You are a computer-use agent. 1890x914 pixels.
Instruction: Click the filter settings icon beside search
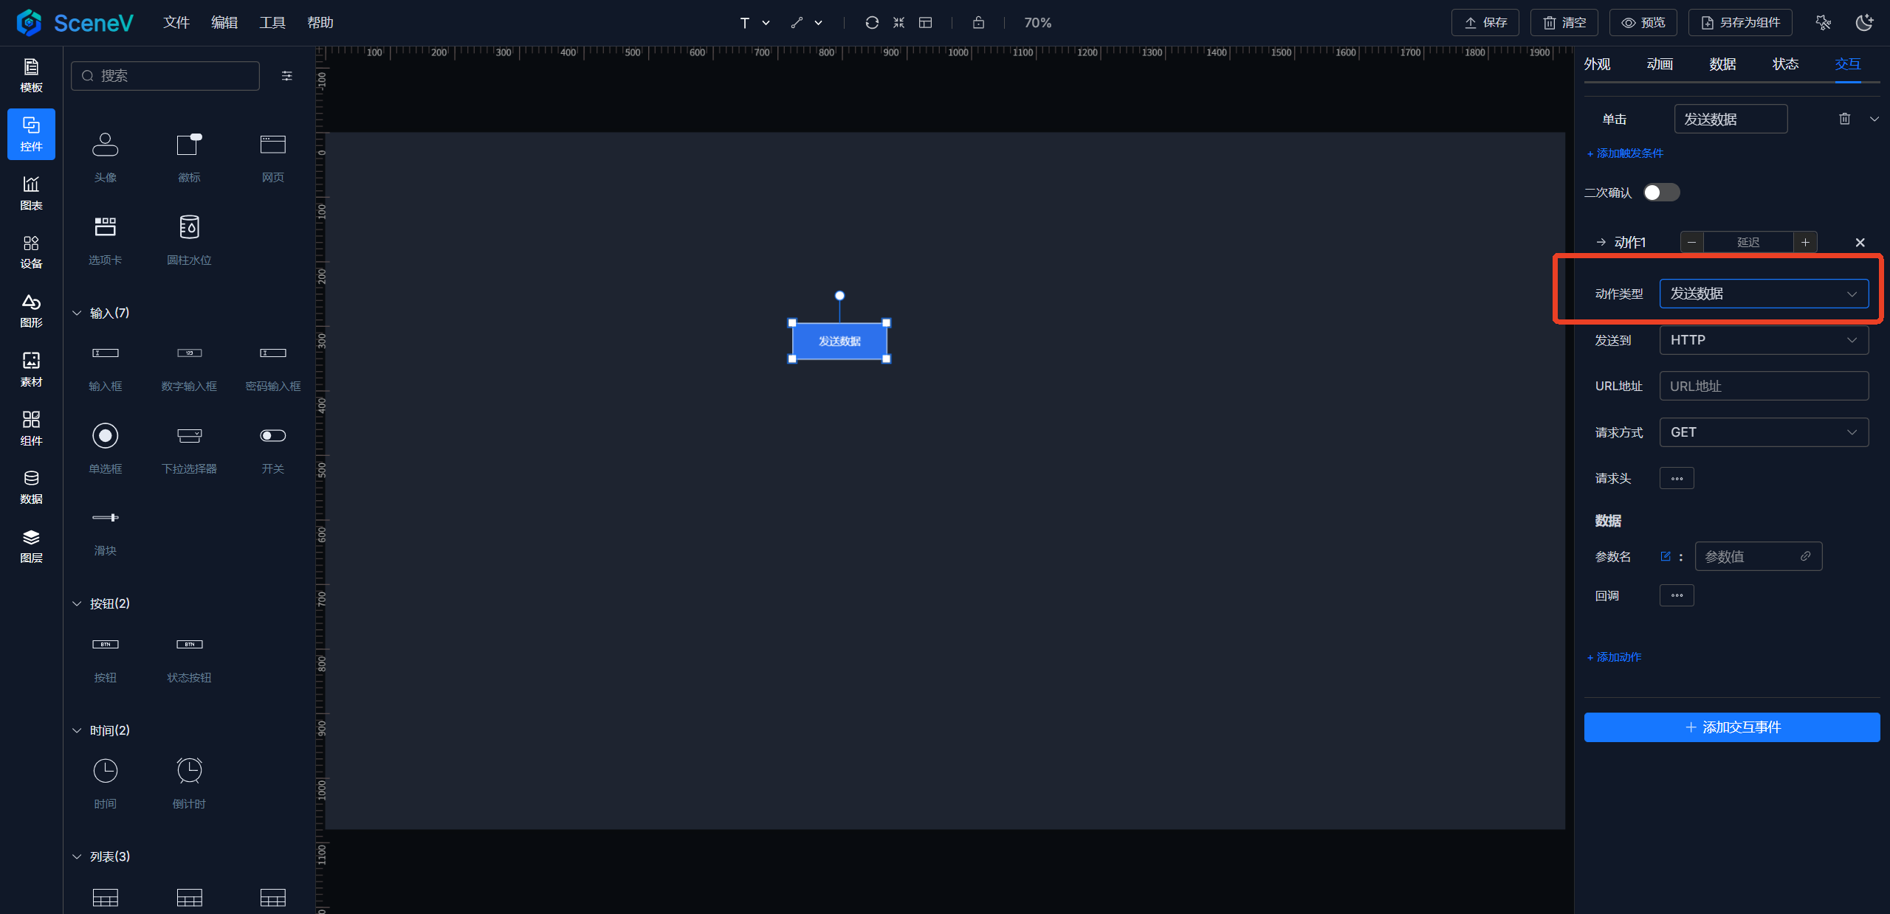click(287, 76)
